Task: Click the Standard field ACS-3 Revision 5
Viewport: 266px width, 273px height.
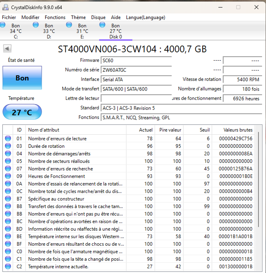Action: [181, 108]
